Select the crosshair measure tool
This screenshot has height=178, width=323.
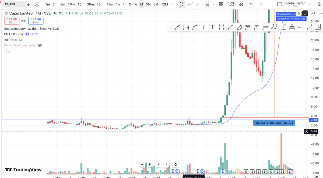(x=318, y=27)
